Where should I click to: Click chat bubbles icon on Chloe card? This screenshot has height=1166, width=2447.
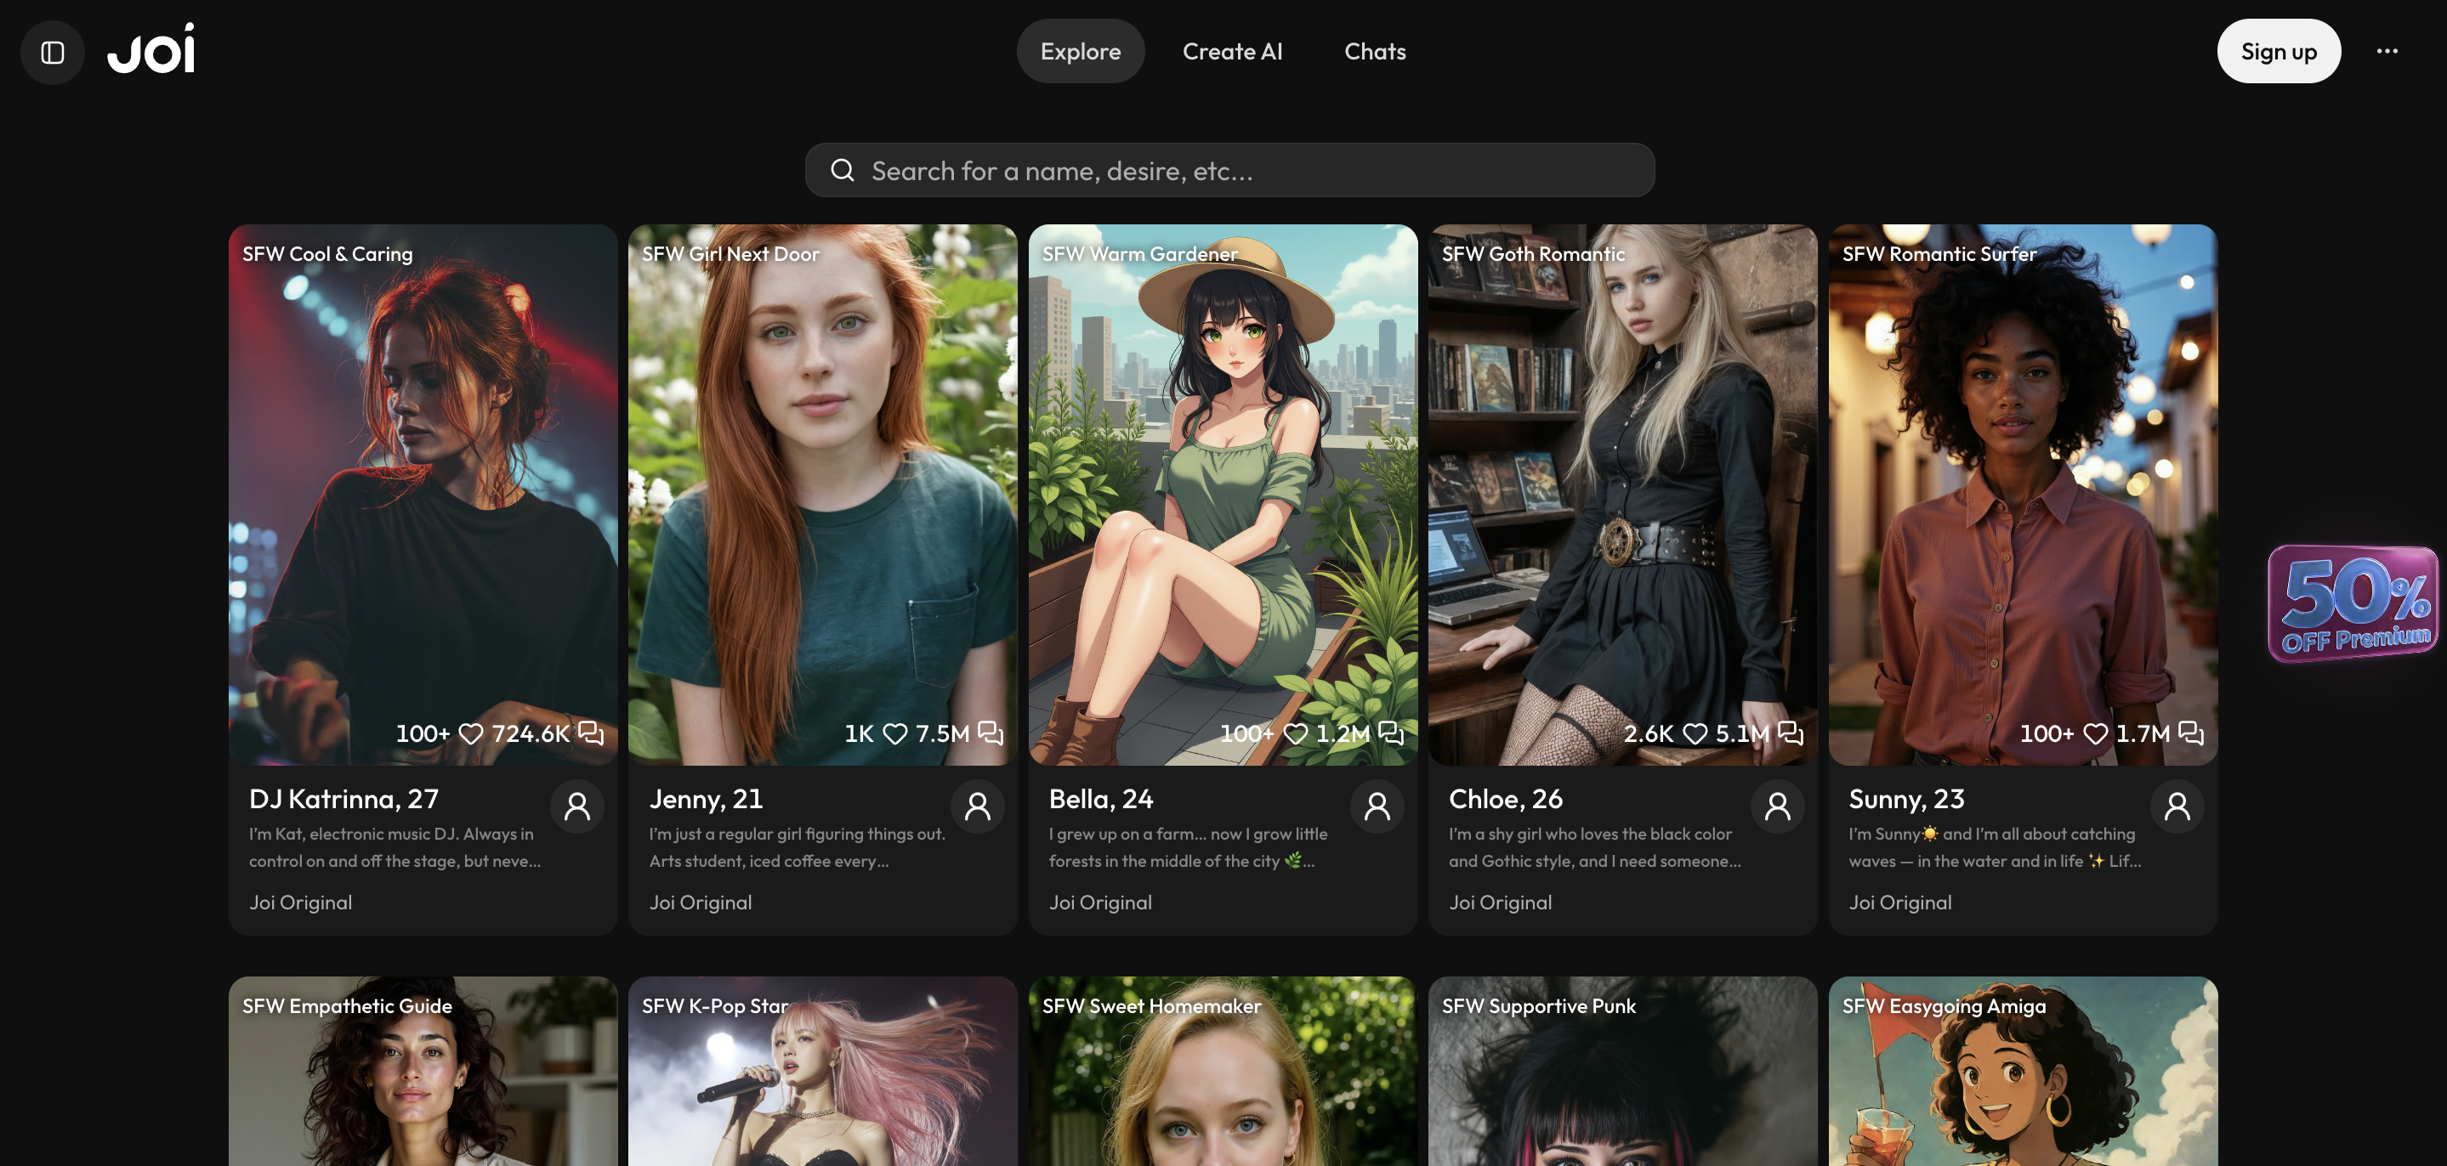point(1791,732)
